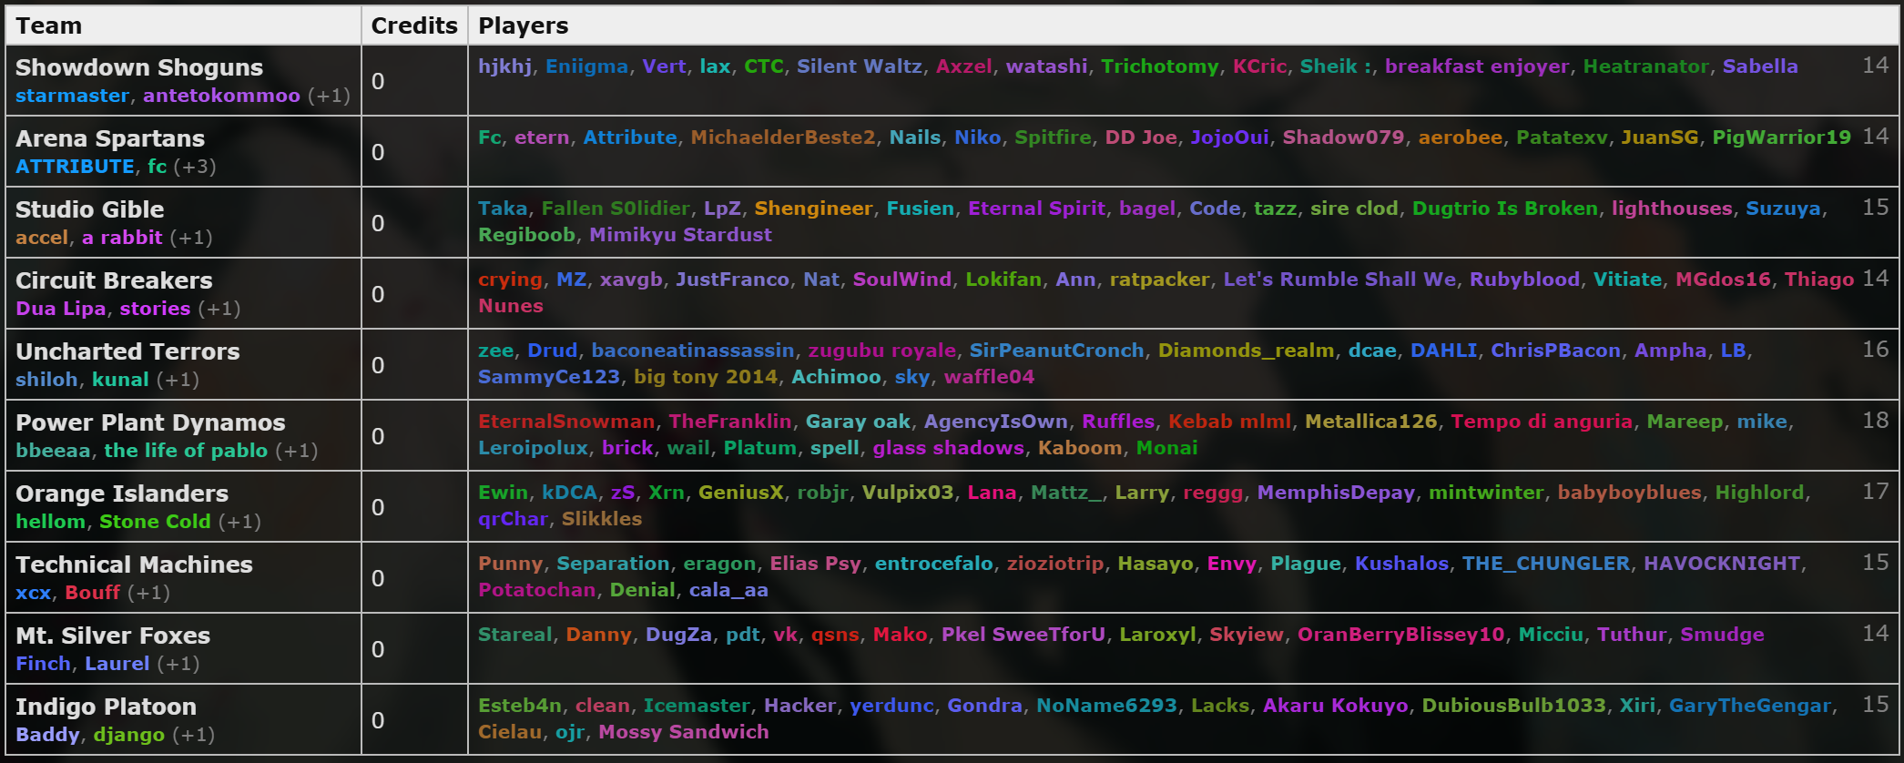The image size is (1904, 763).
Task: Click the Credits column header
Action: pos(414,25)
